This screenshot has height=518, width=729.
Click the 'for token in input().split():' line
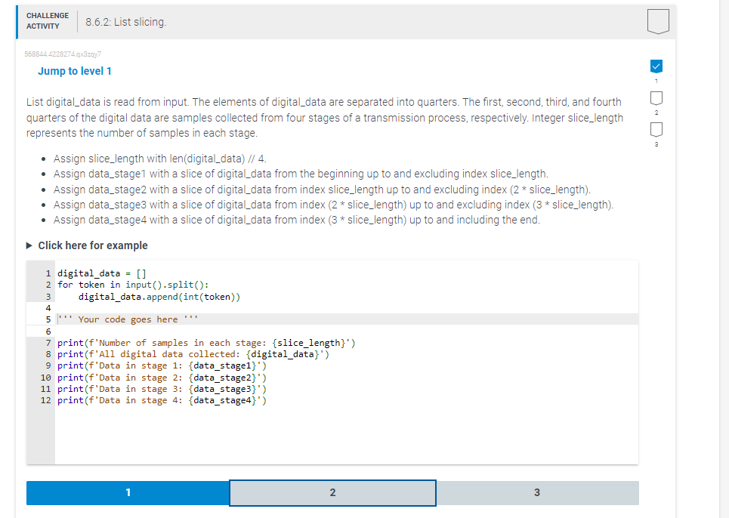tap(133, 285)
